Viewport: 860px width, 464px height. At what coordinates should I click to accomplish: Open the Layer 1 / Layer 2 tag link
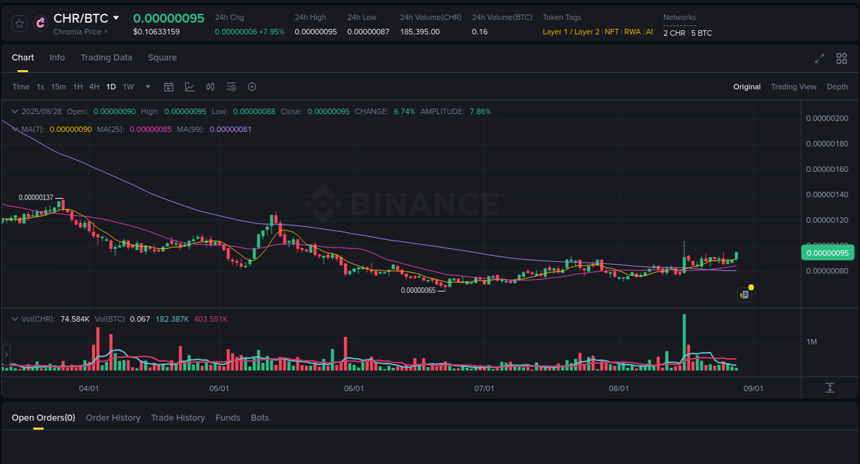pos(571,32)
